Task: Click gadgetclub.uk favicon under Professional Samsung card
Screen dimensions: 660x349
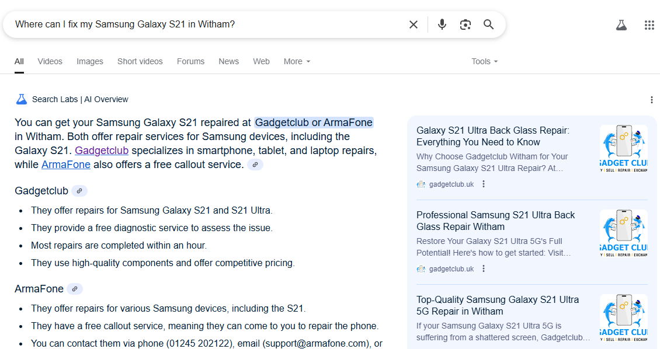Action: coord(421,268)
